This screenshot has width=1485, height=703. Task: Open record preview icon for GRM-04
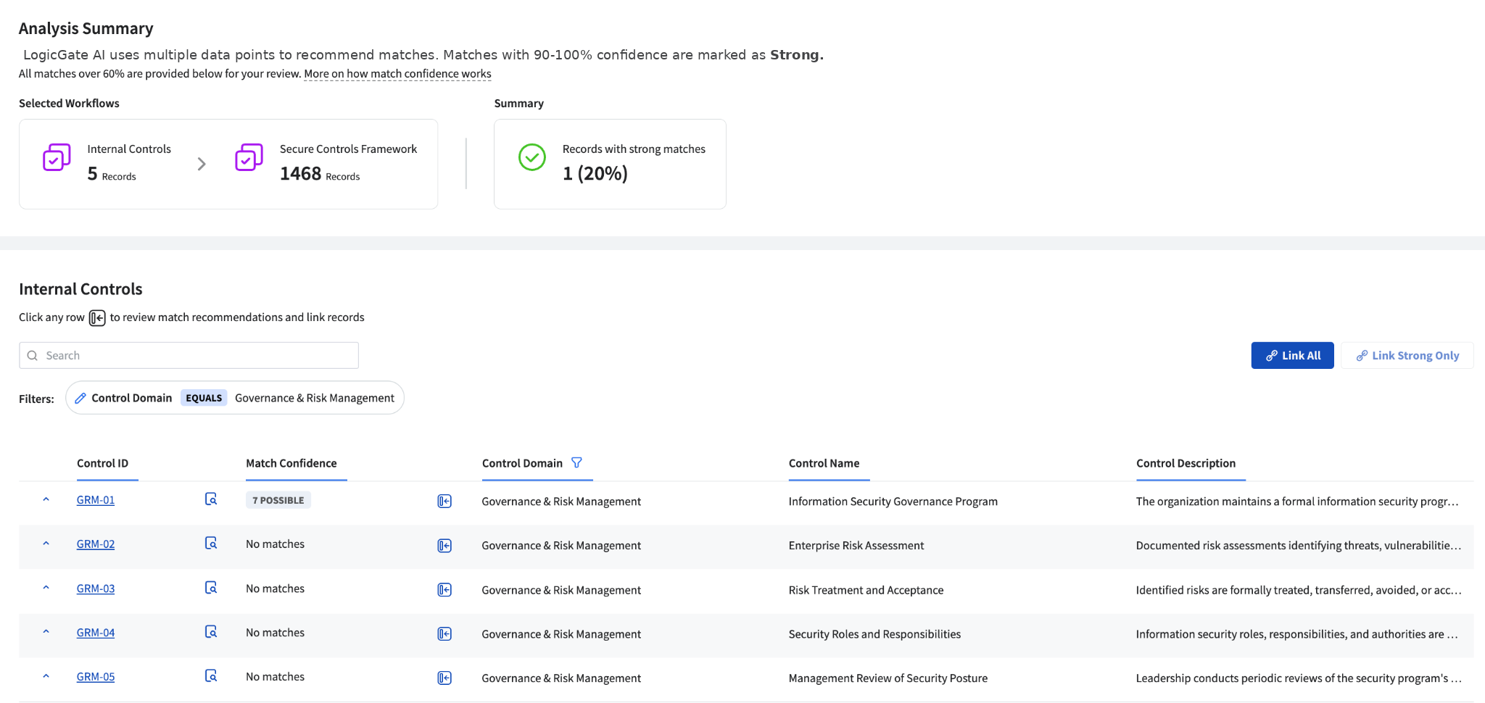[x=211, y=632]
